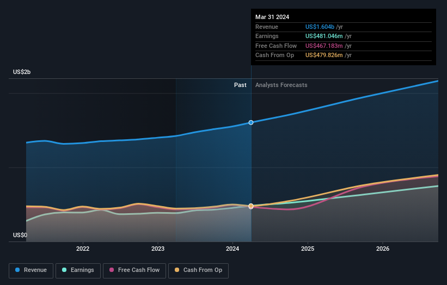Select the 2026 x-axis label
Viewport: 447px width, 285px height.
point(383,249)
